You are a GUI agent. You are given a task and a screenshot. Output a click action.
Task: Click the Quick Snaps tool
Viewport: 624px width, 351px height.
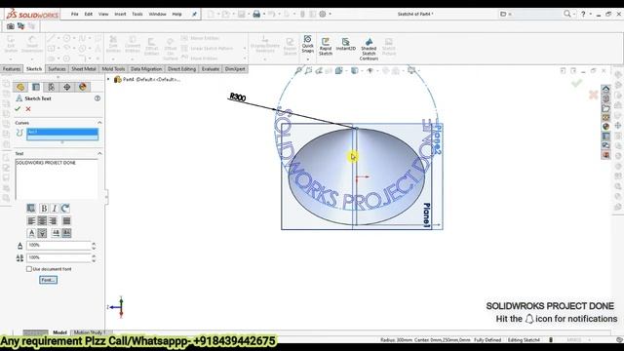(308, 44)
